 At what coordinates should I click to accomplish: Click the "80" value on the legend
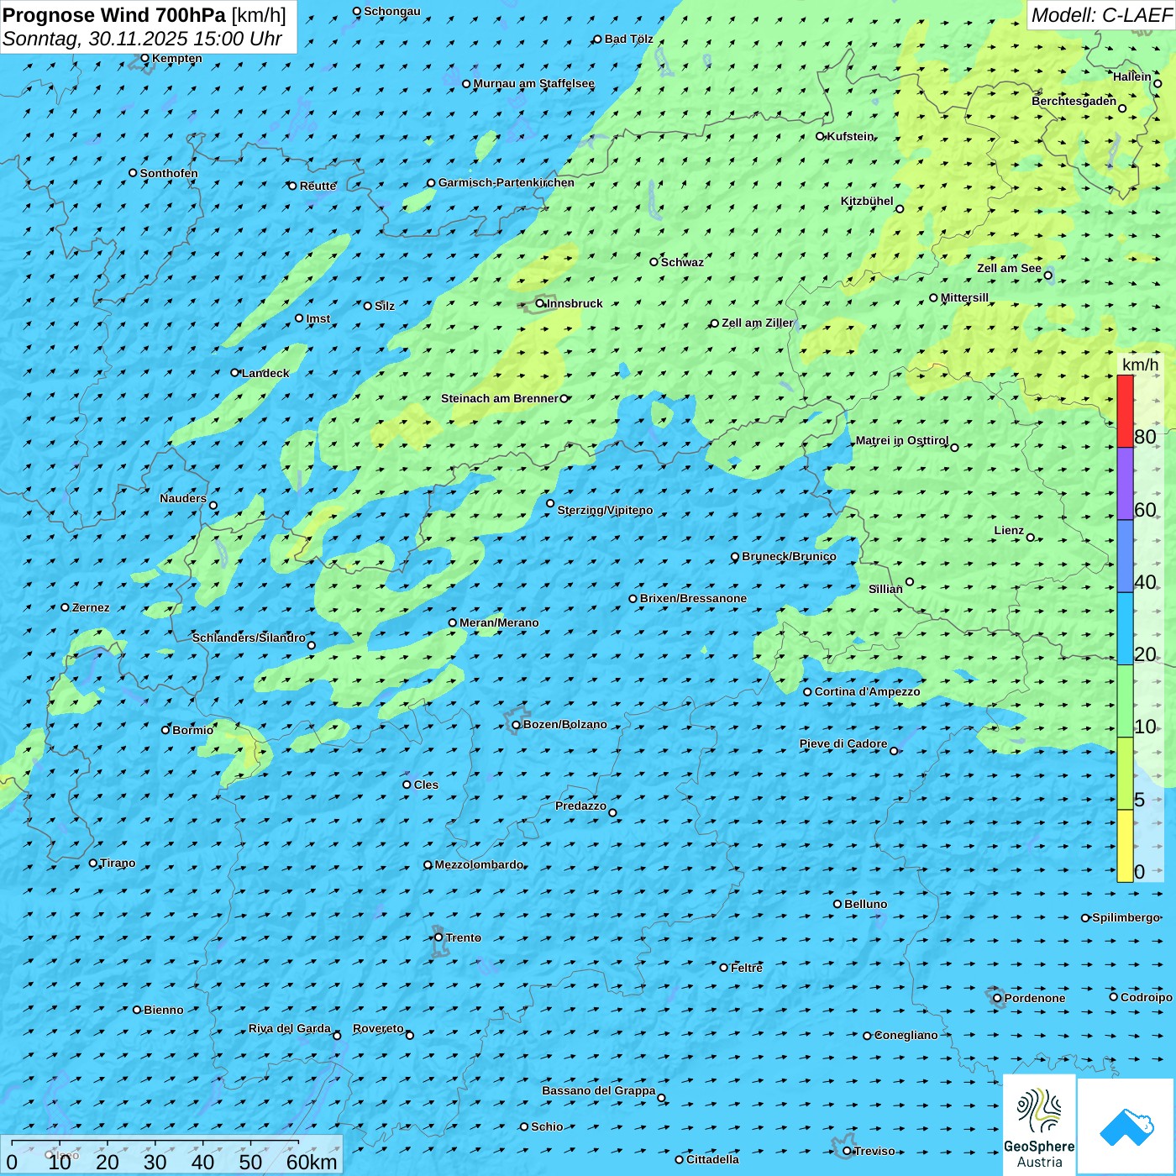pos(1146,437)
